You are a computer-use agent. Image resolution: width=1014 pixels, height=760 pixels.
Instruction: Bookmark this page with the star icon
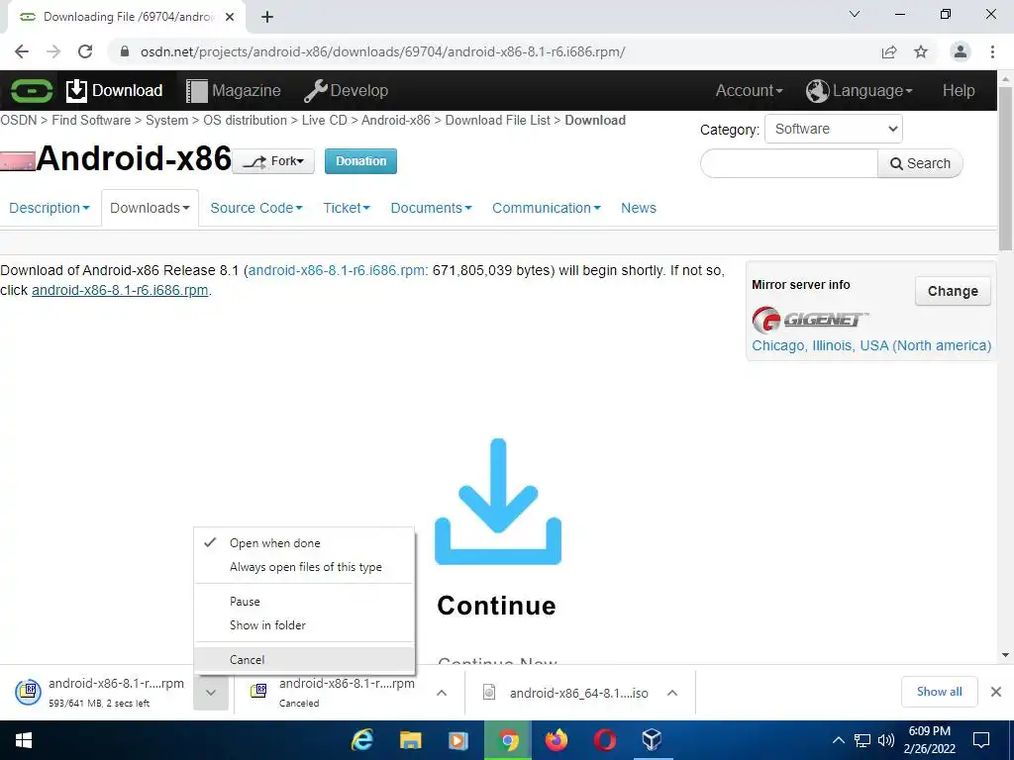click(921, 51)
